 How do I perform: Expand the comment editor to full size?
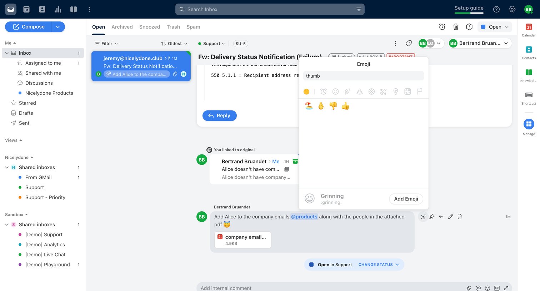point(506,288)
